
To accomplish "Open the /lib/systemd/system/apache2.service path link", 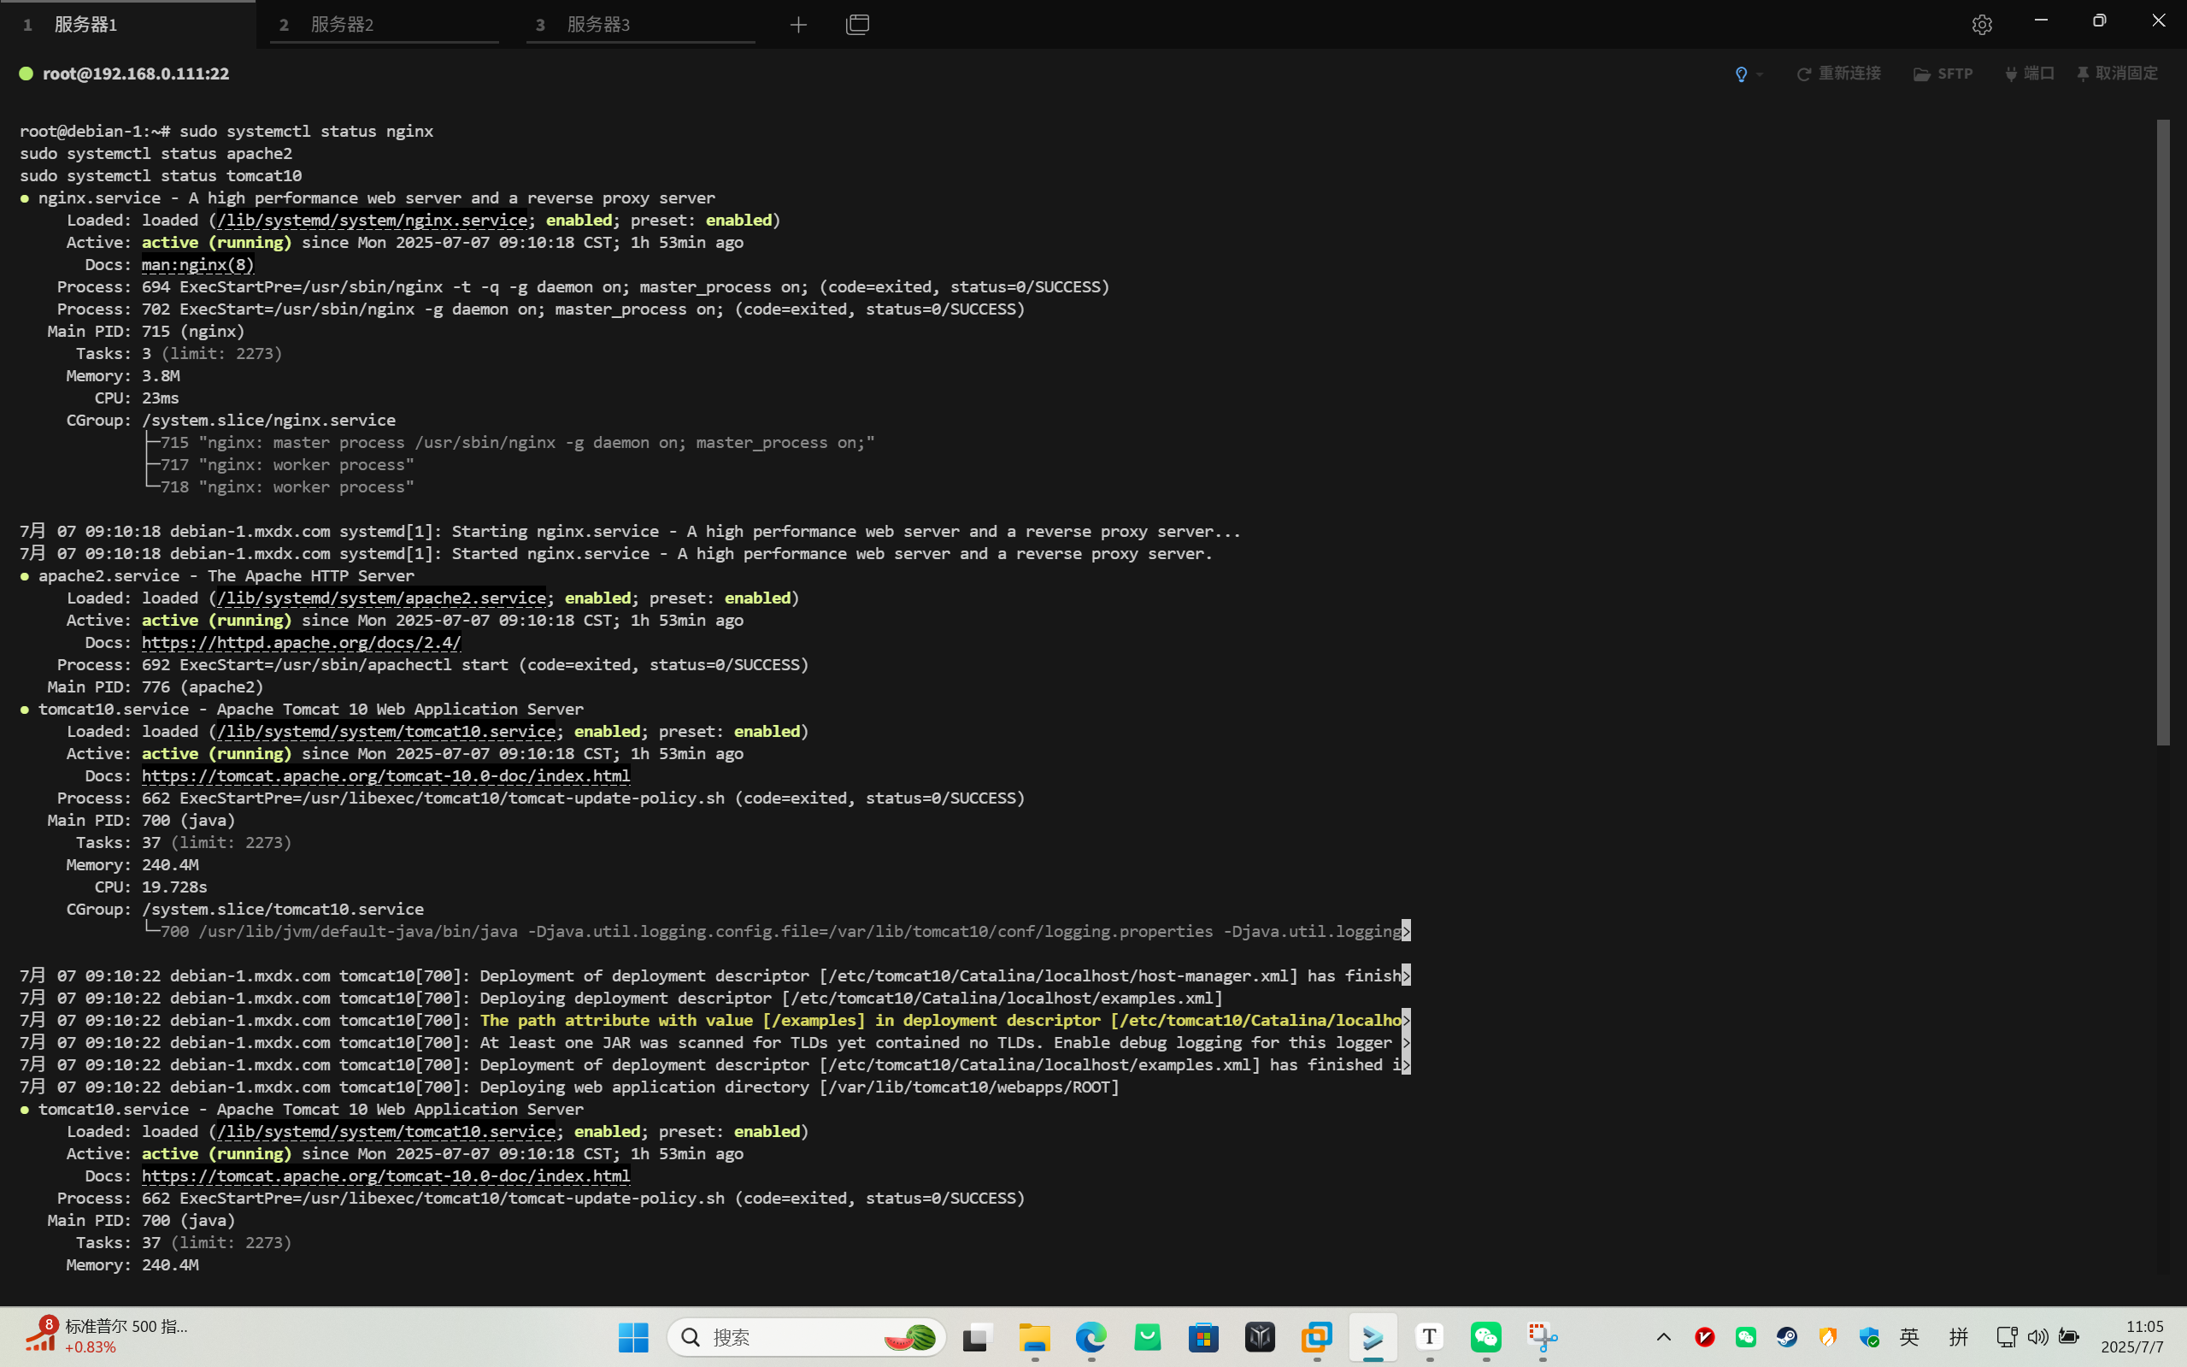I will click(380, 598).
